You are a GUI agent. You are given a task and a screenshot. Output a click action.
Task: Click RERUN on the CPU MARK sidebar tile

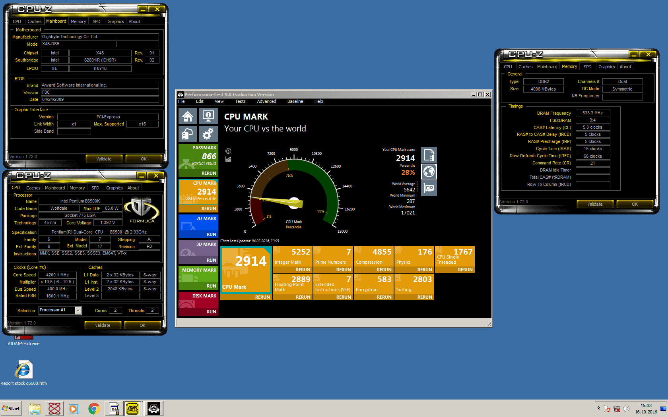click(x=209, y=208)
